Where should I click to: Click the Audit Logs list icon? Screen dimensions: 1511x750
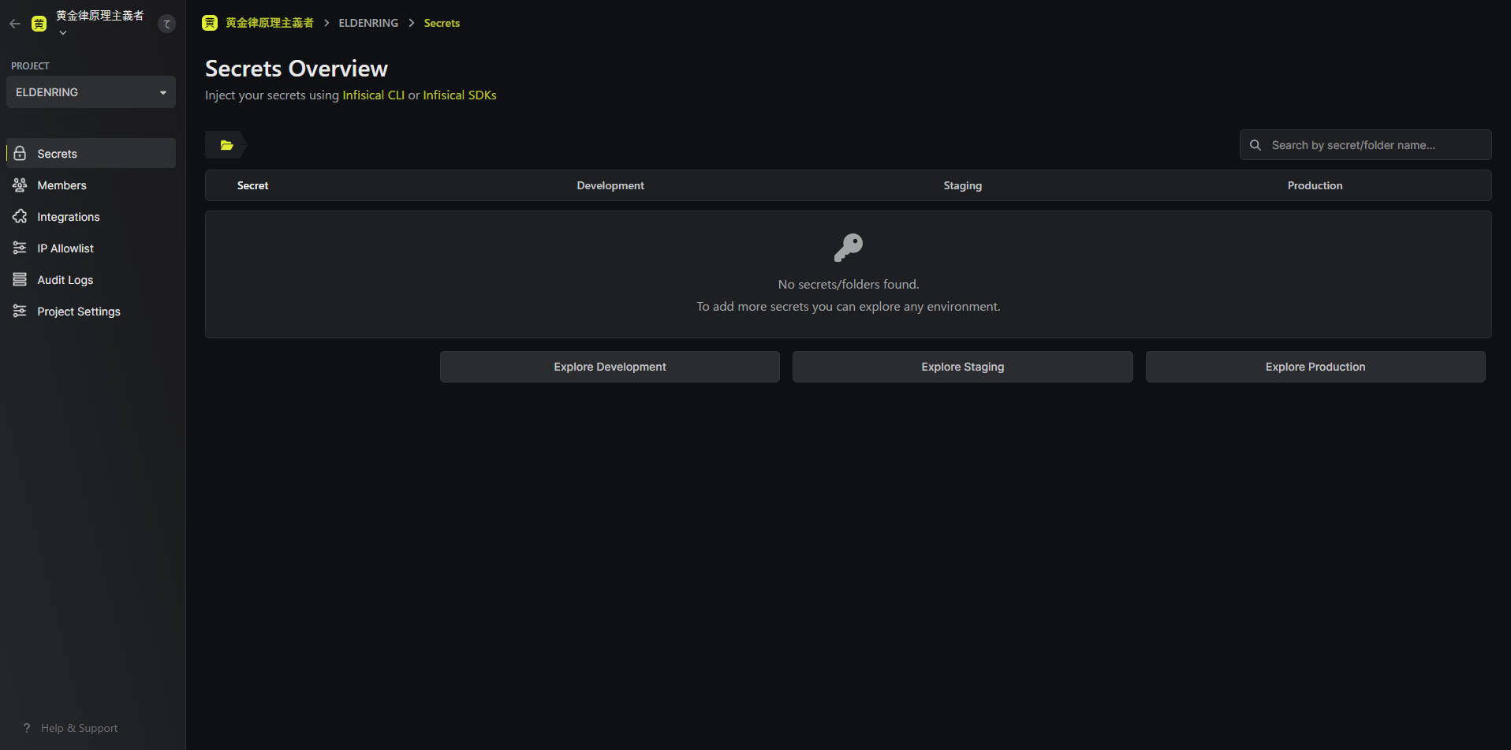click(20, 279)
